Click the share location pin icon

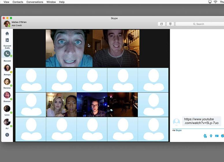coord(211,136)
